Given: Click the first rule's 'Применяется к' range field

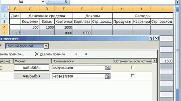Looking at the screenshot, I should tap(79, 68).
